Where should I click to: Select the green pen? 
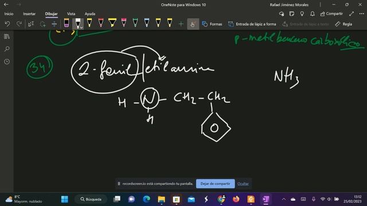click(135, 23)
